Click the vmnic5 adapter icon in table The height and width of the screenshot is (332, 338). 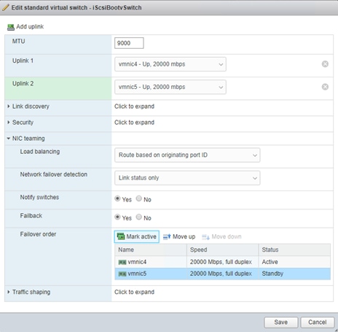pyautogui.click(x=122, y=274)
